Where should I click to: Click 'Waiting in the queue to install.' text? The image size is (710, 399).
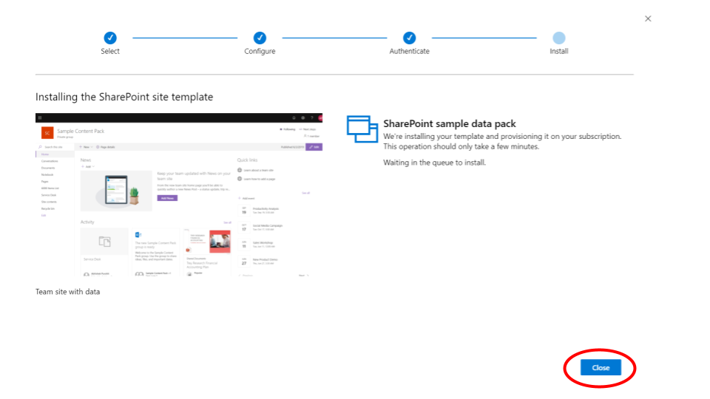point(434,163)
